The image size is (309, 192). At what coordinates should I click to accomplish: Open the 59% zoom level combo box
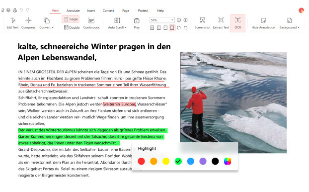coord(162,20)
